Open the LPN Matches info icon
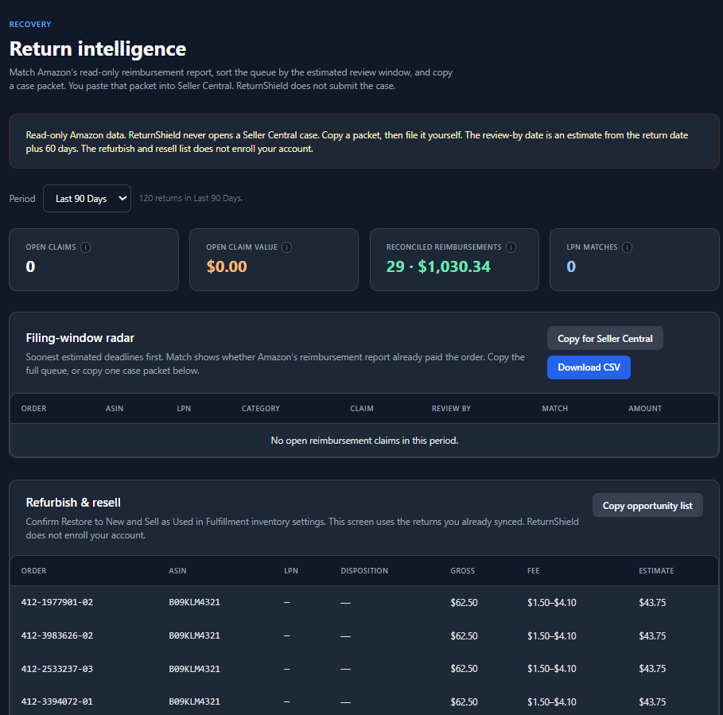 tap(627, 247)
